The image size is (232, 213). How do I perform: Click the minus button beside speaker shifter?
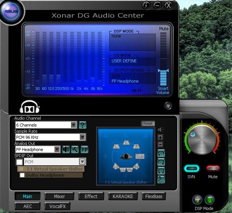tap(160, 145)
